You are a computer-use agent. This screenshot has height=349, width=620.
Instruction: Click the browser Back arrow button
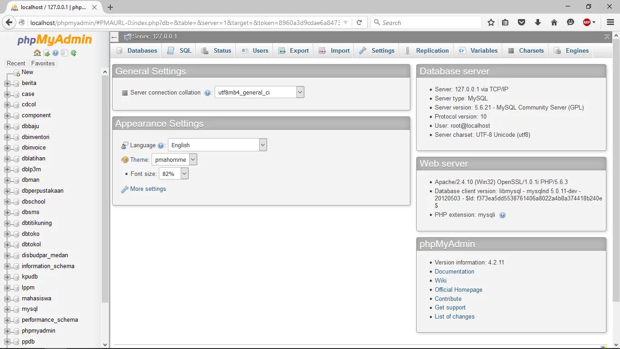9,22
